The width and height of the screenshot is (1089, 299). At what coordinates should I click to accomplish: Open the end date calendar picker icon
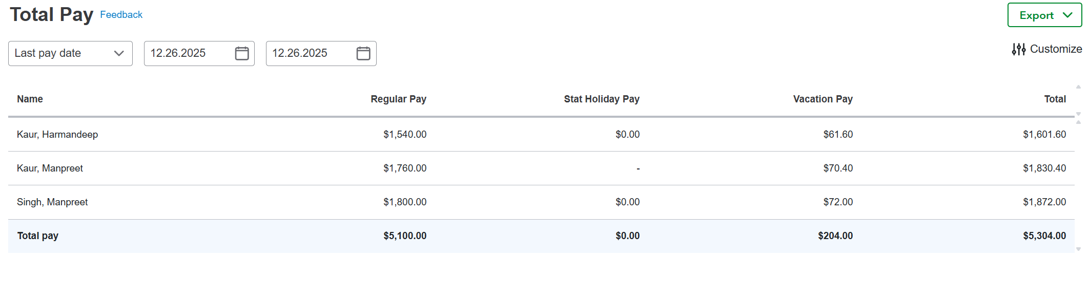coord(363,53)
